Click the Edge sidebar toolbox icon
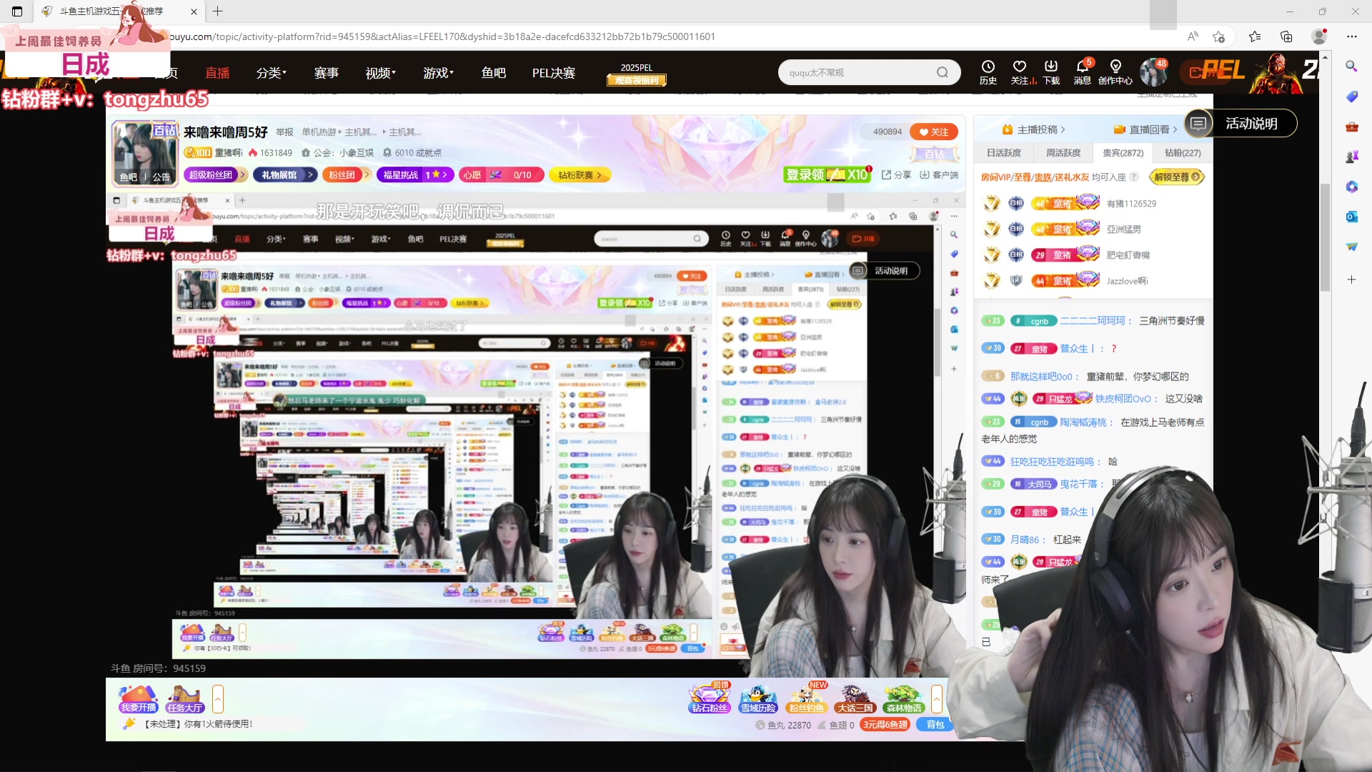The height and width of the screenshot is (772, 1372). coord(1351,127)
